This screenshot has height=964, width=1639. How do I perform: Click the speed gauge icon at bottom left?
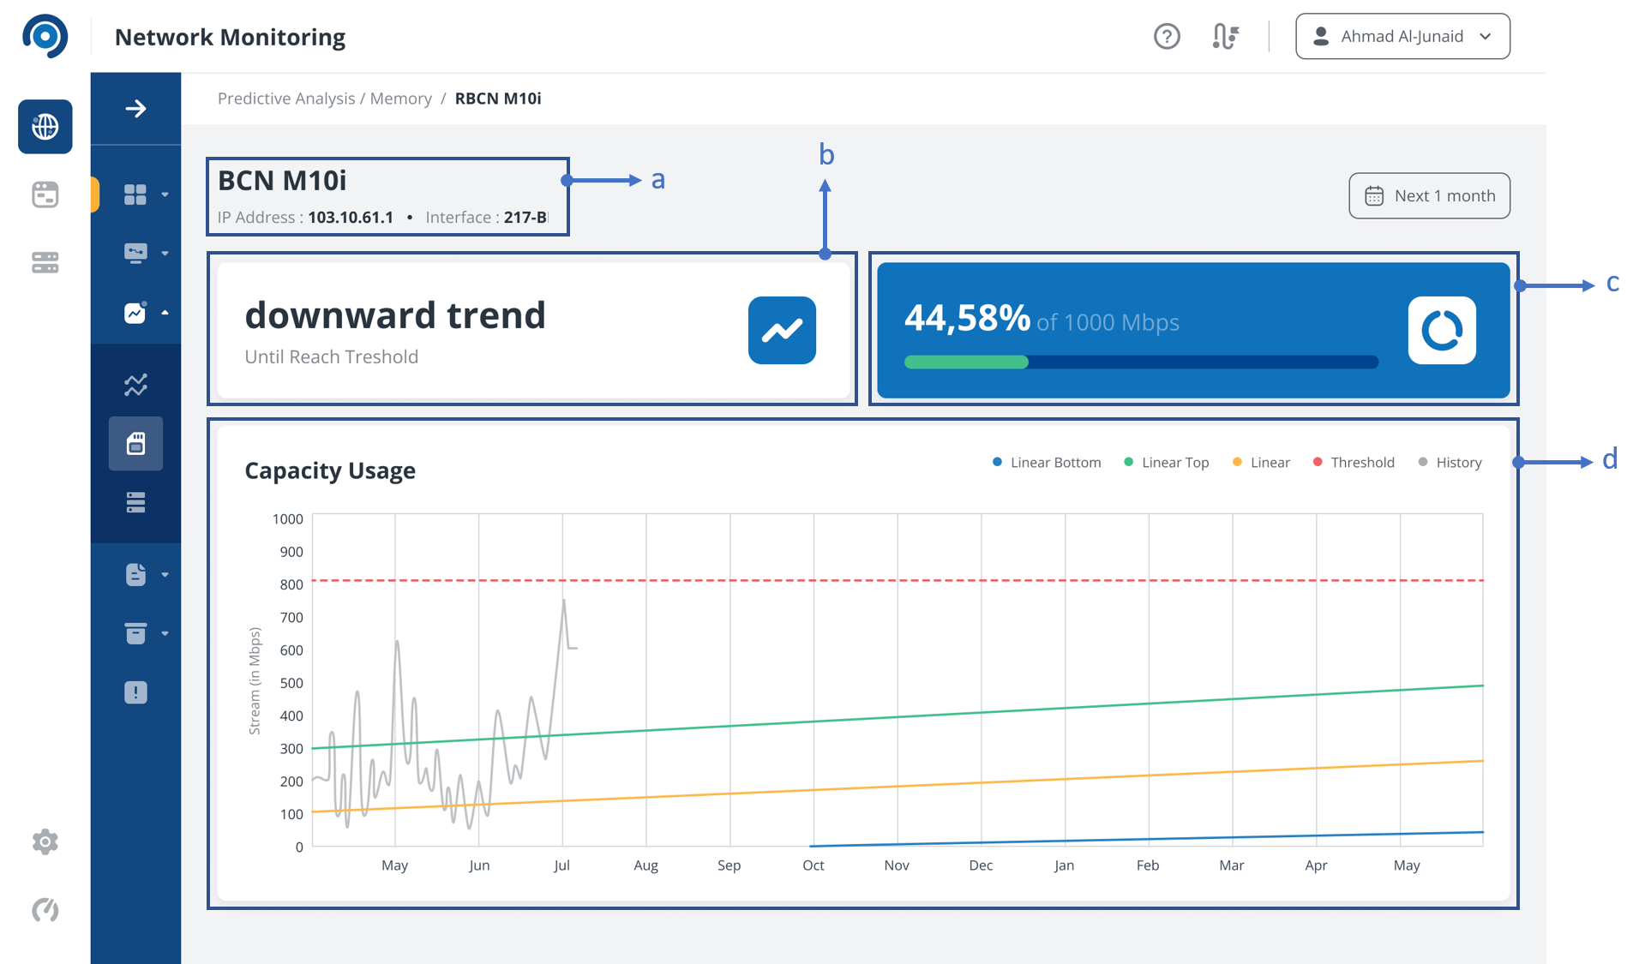45,909
